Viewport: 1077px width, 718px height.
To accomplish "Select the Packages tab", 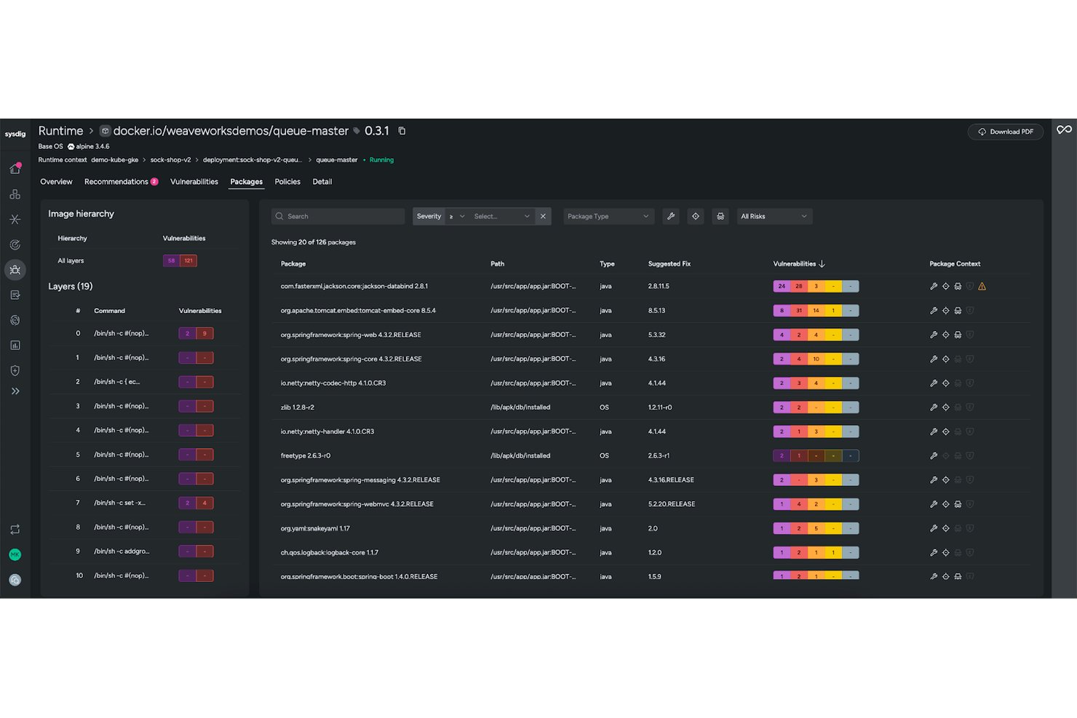I will coord(246,182).
